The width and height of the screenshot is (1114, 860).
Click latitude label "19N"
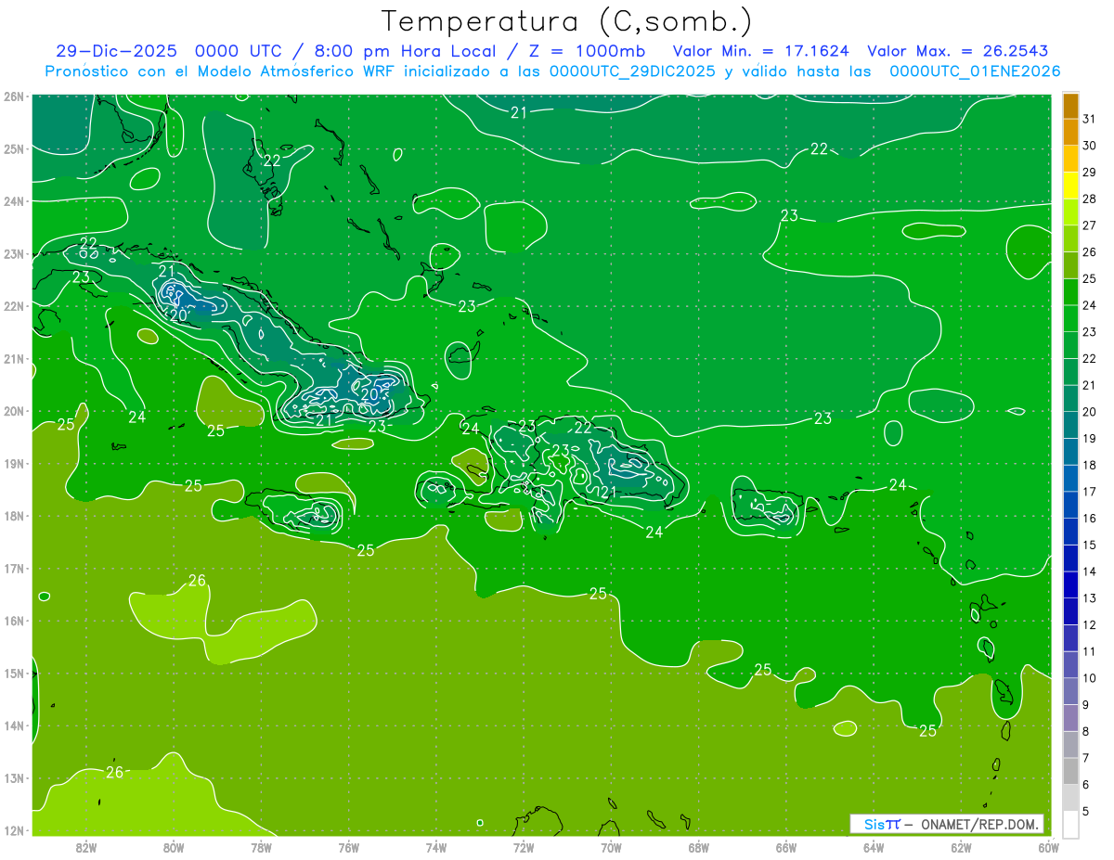[14, 463]
